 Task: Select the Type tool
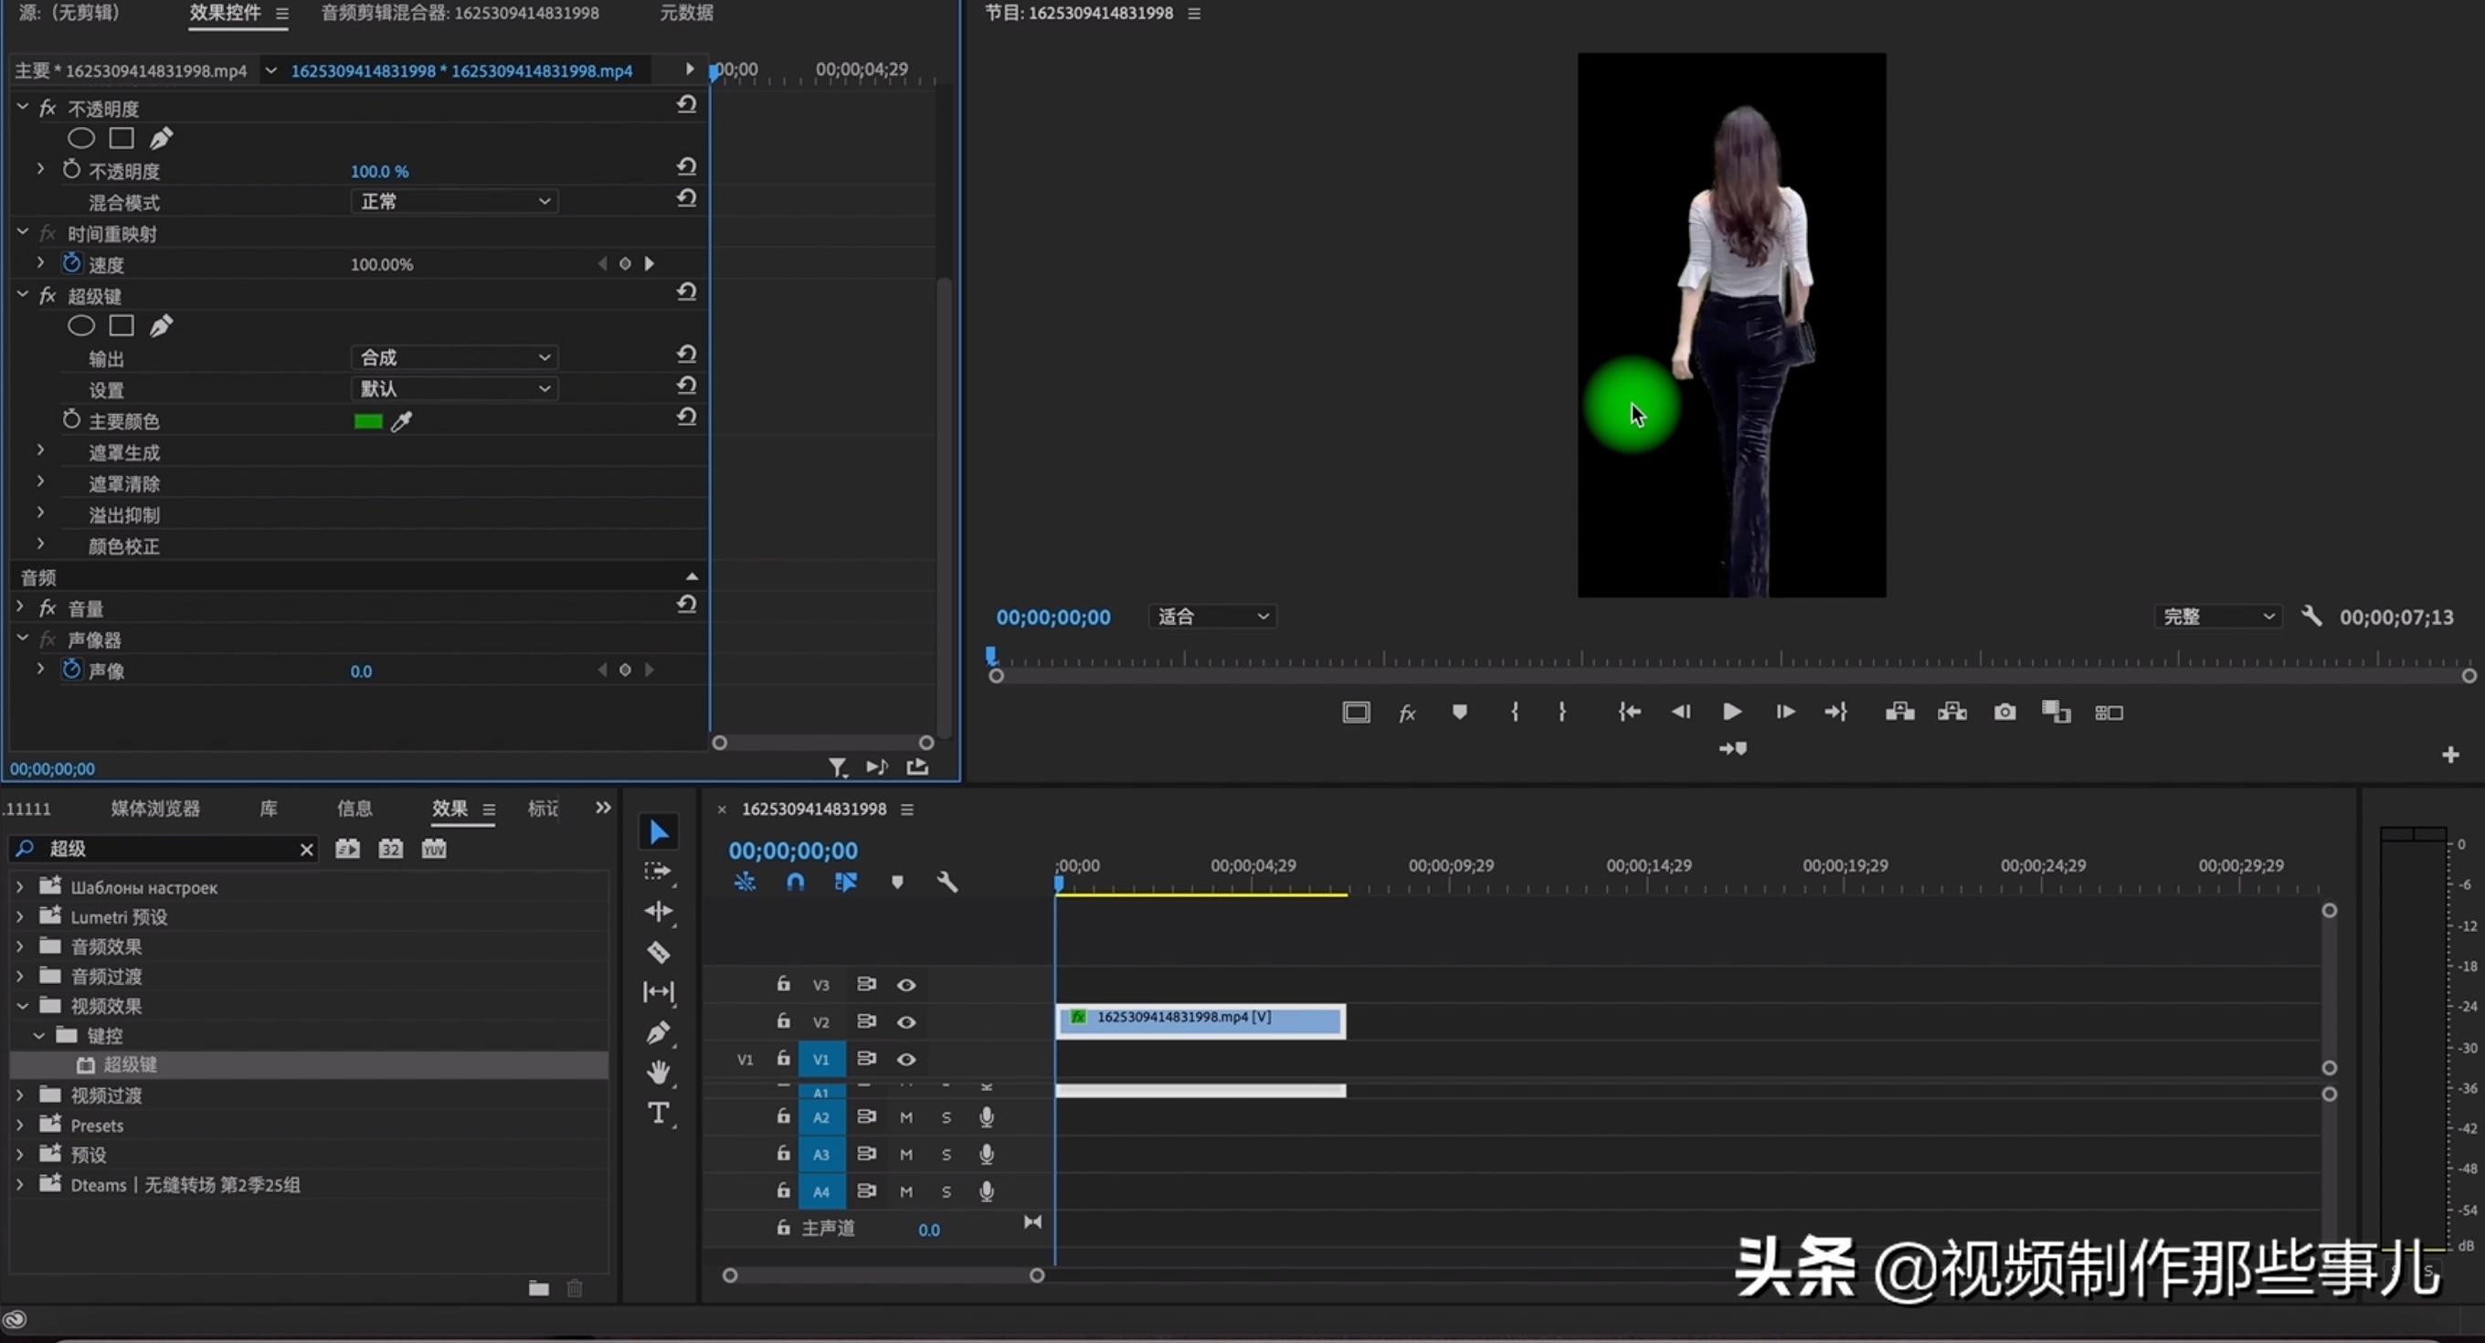coord(659,1114)
